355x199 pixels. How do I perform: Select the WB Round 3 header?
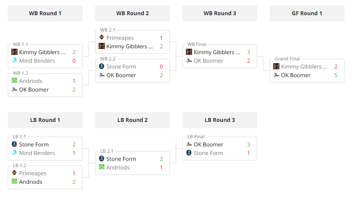[220, 13]
